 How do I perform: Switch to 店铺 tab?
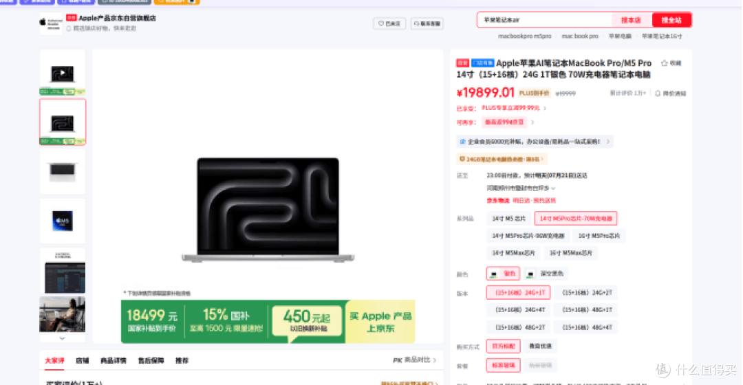pos(83,361)
